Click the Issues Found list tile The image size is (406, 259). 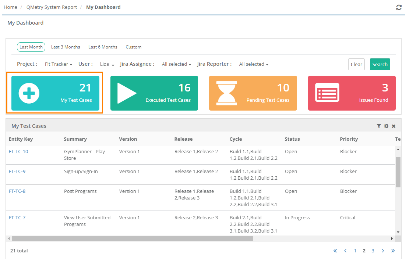352,93
